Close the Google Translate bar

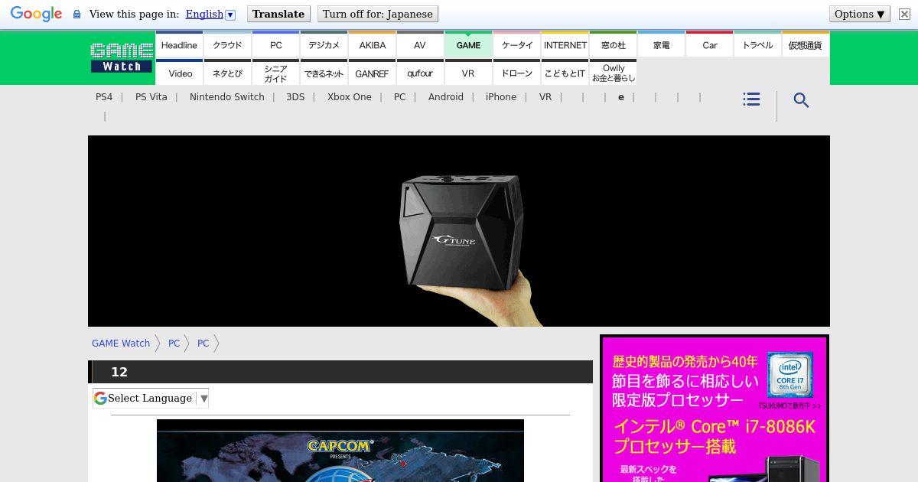(x=904, y=14)
